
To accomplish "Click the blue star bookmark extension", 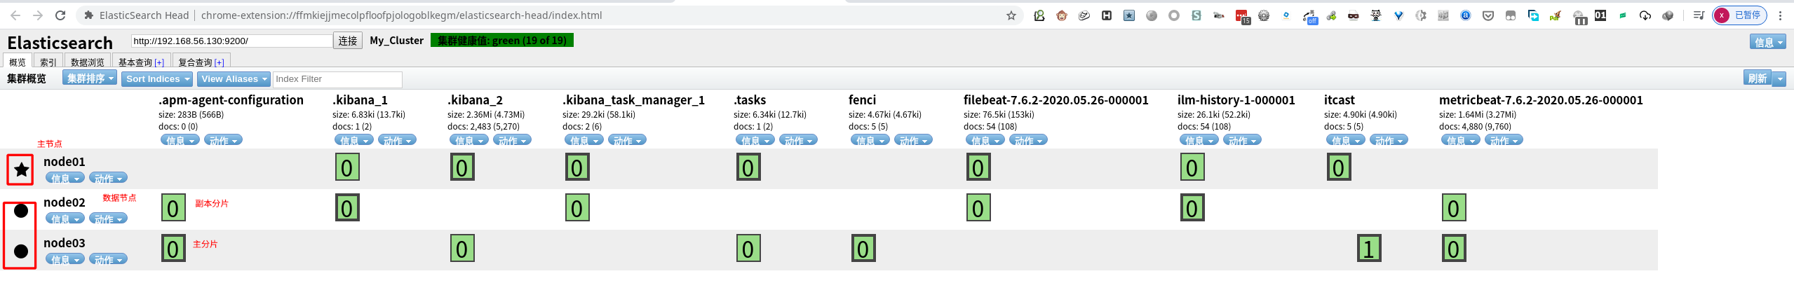I will tap(1129, 15).
